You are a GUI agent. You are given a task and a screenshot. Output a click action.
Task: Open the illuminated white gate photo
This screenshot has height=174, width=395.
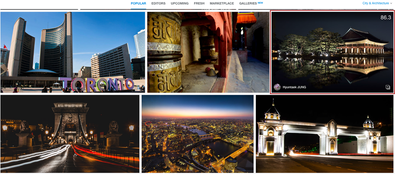click(325, 134)
